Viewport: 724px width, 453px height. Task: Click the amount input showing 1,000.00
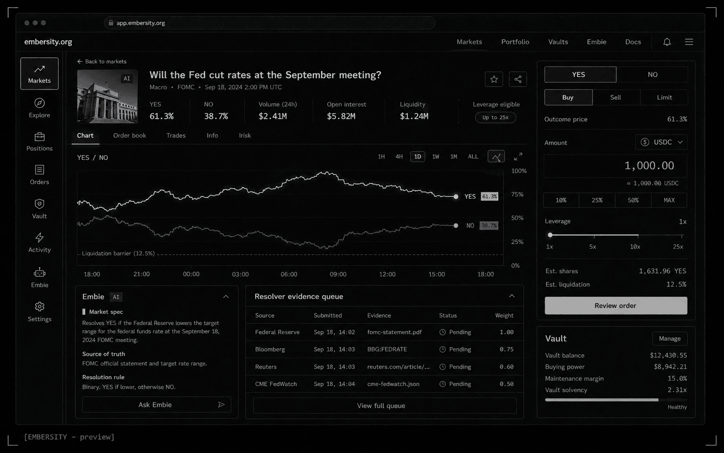(615, 166)
